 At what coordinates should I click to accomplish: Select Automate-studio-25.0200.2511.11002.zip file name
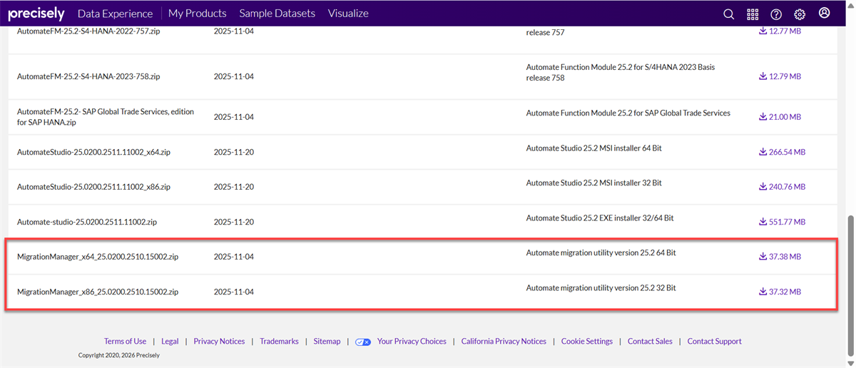point(87,222)
